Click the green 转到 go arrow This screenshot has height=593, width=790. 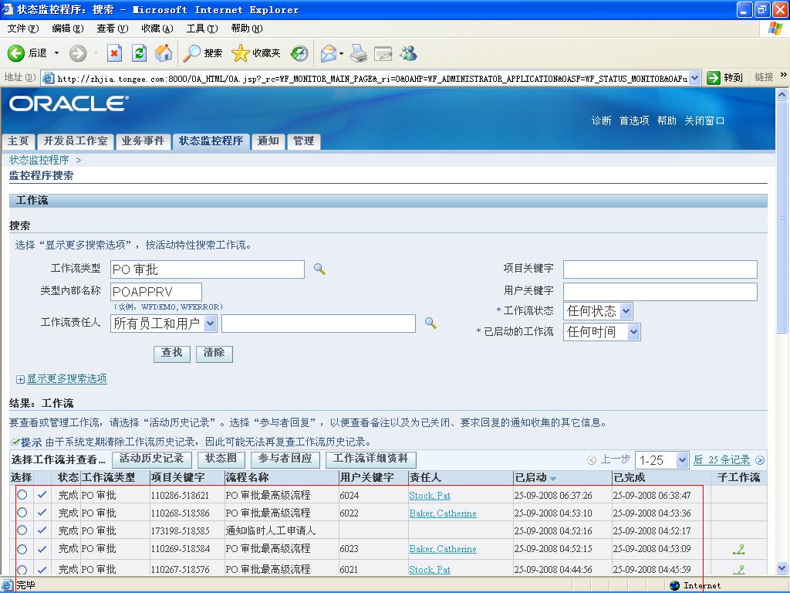coord(714,78)
